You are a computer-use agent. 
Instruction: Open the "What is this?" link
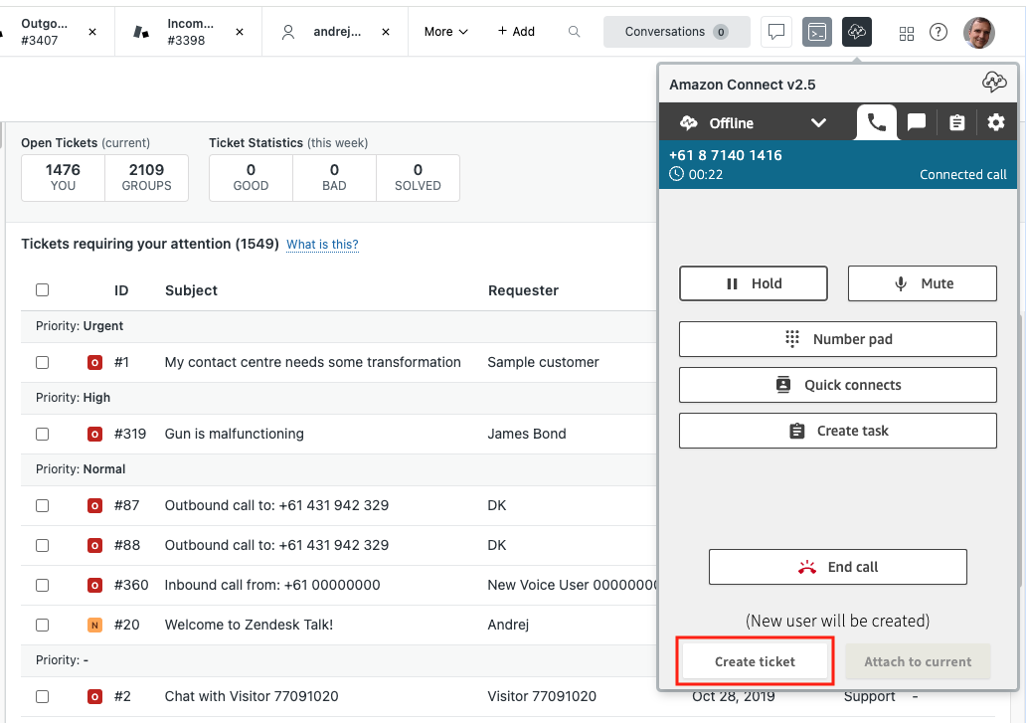click(x=322, y=245)
